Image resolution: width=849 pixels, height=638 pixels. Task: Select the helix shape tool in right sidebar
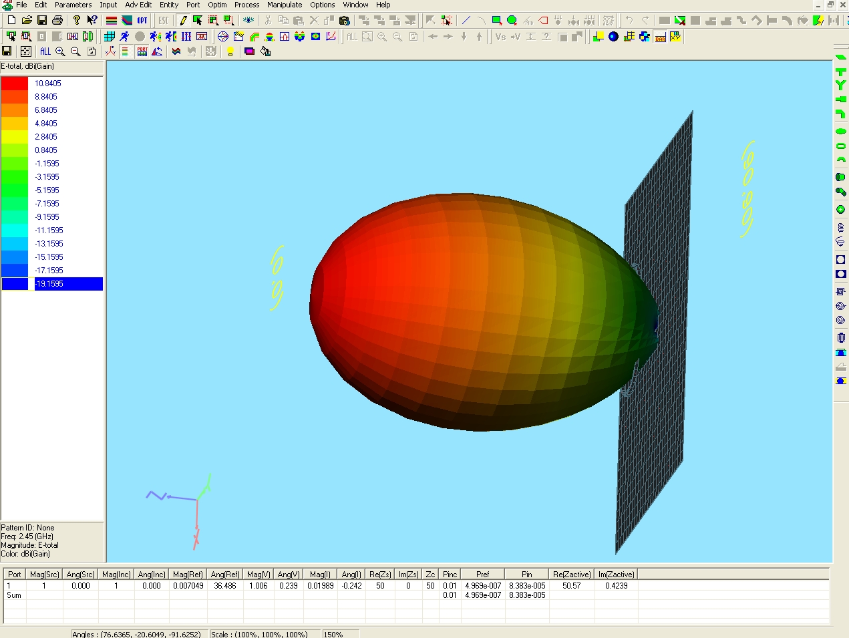pos(840,228)
